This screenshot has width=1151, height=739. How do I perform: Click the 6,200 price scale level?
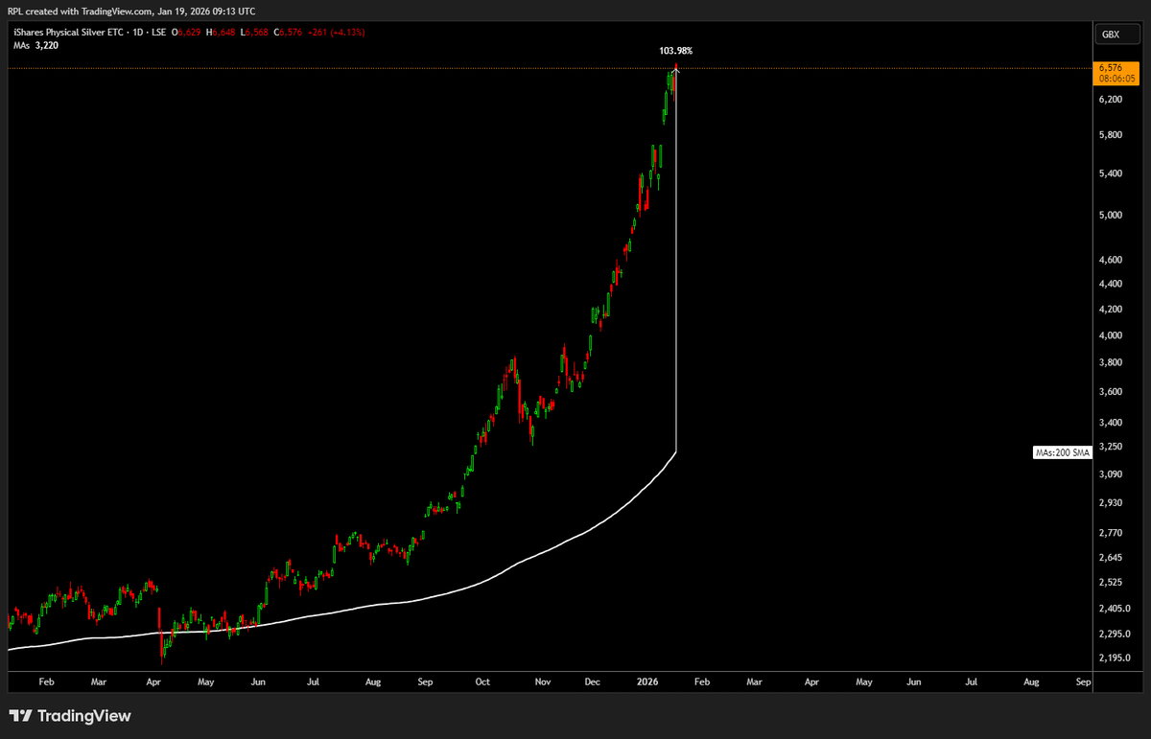(1111, 100)
